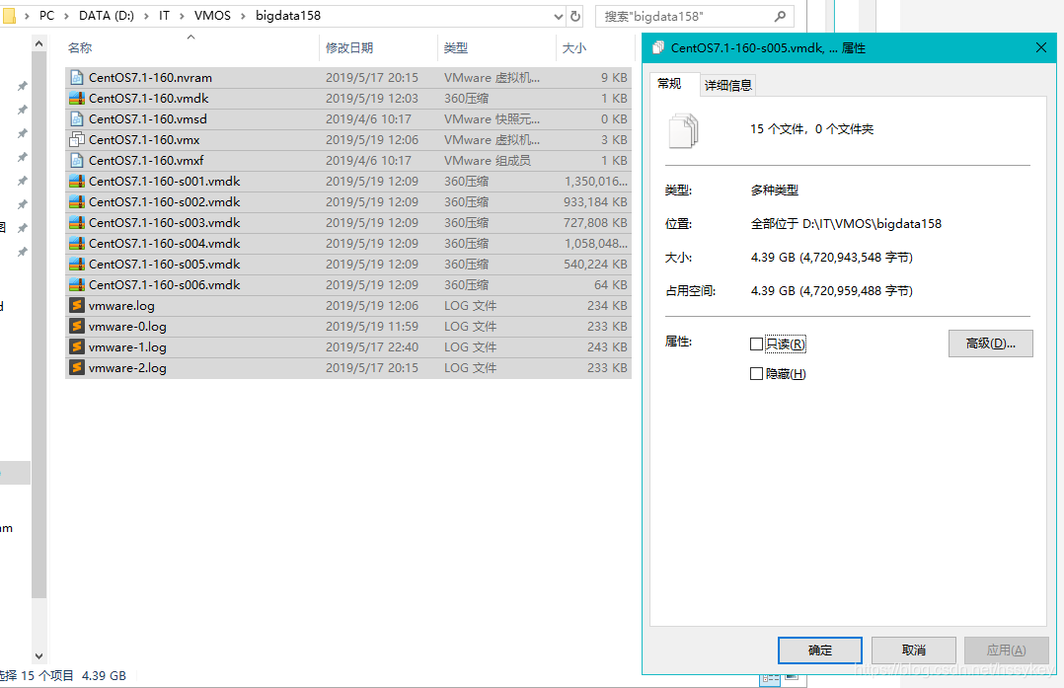Expand the chevron after PC in address bar

(66, 16)
